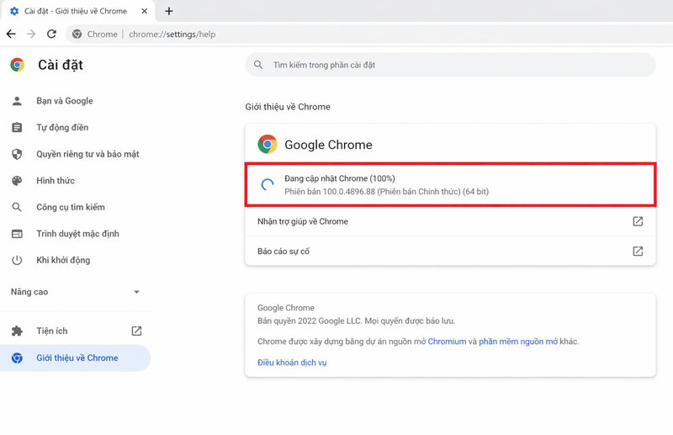This screenshot has width=673, height=435.
Task: Click the person icon for Bạn và Google
Action: point(17,101)
